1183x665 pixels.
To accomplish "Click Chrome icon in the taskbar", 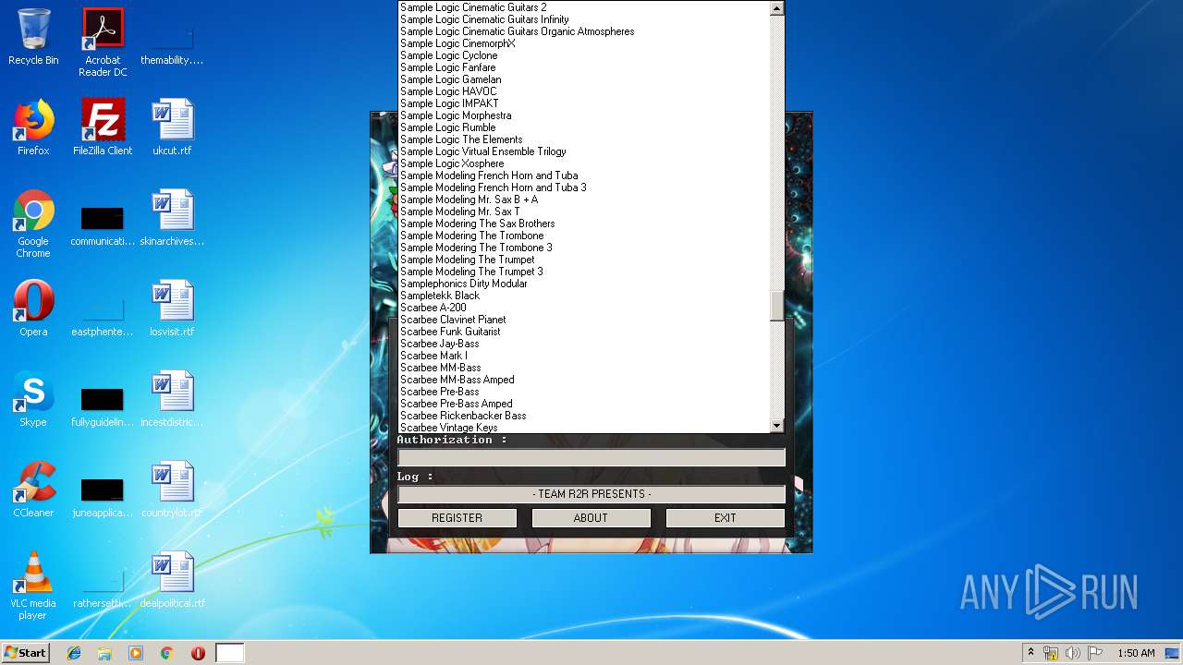I will click(166, 653).
